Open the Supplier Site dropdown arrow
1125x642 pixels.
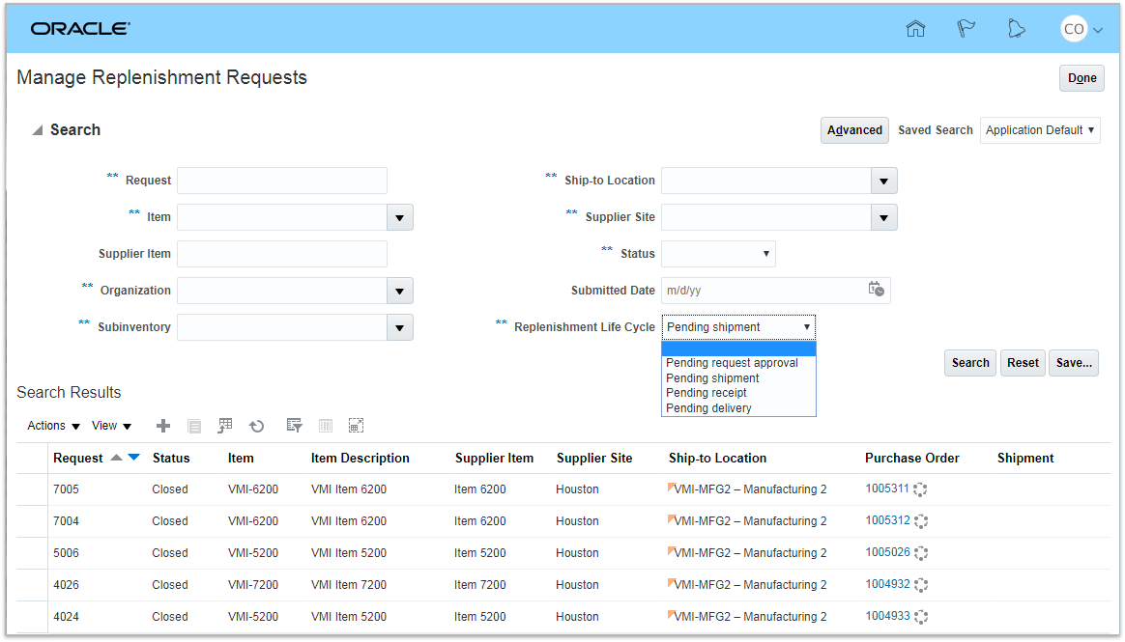click(884, 217)
